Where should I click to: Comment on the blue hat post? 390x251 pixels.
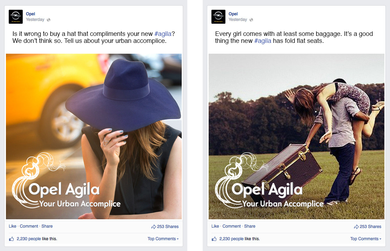point(29,226)
